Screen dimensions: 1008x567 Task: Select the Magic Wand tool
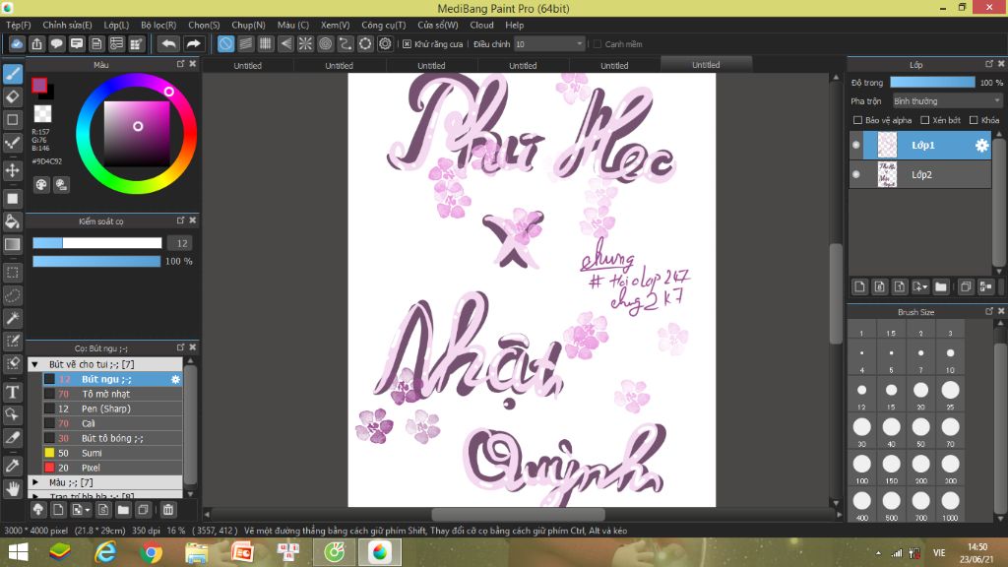click(13, 318)
